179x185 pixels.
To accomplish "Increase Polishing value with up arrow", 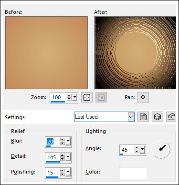I will pyautogui.click(x=63, y=171).
